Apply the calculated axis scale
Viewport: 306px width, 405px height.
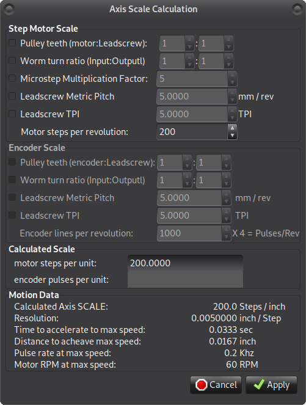pos(271,385)
